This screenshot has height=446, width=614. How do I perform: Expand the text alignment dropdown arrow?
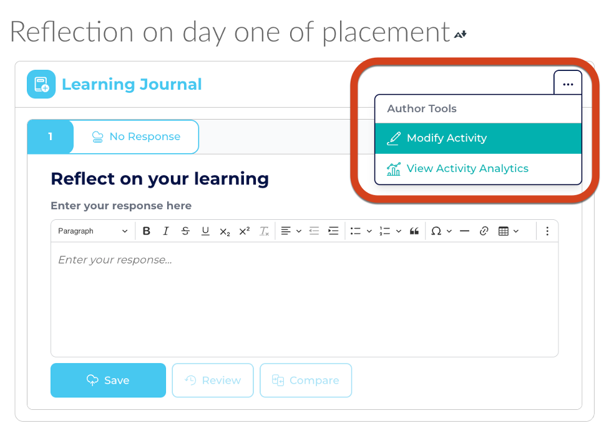(299, 231)
